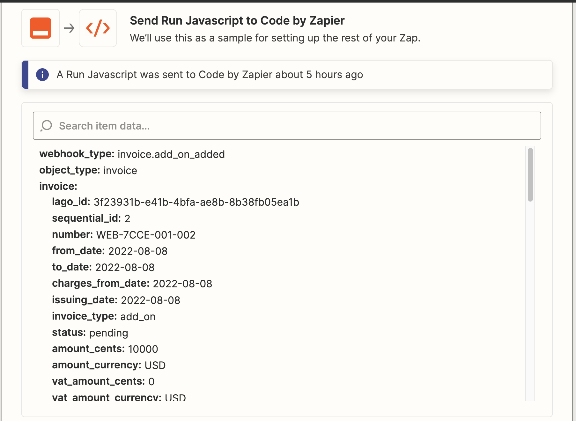Select the from_date field row
The width and height of the screenshot is (576, 421).
tap(110, 251)
